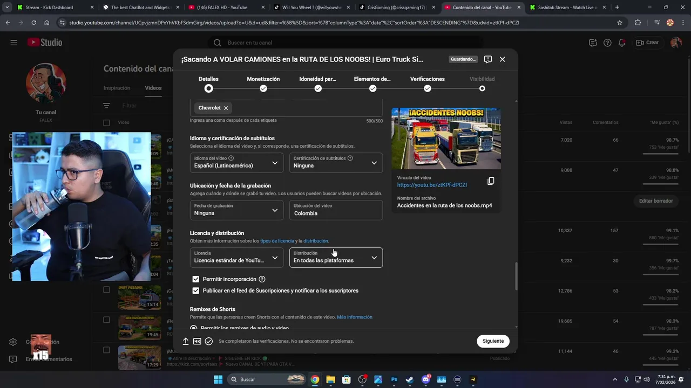Go to the Visibilidad step
The height and width of the screenshot is (388, 691).
482,84
